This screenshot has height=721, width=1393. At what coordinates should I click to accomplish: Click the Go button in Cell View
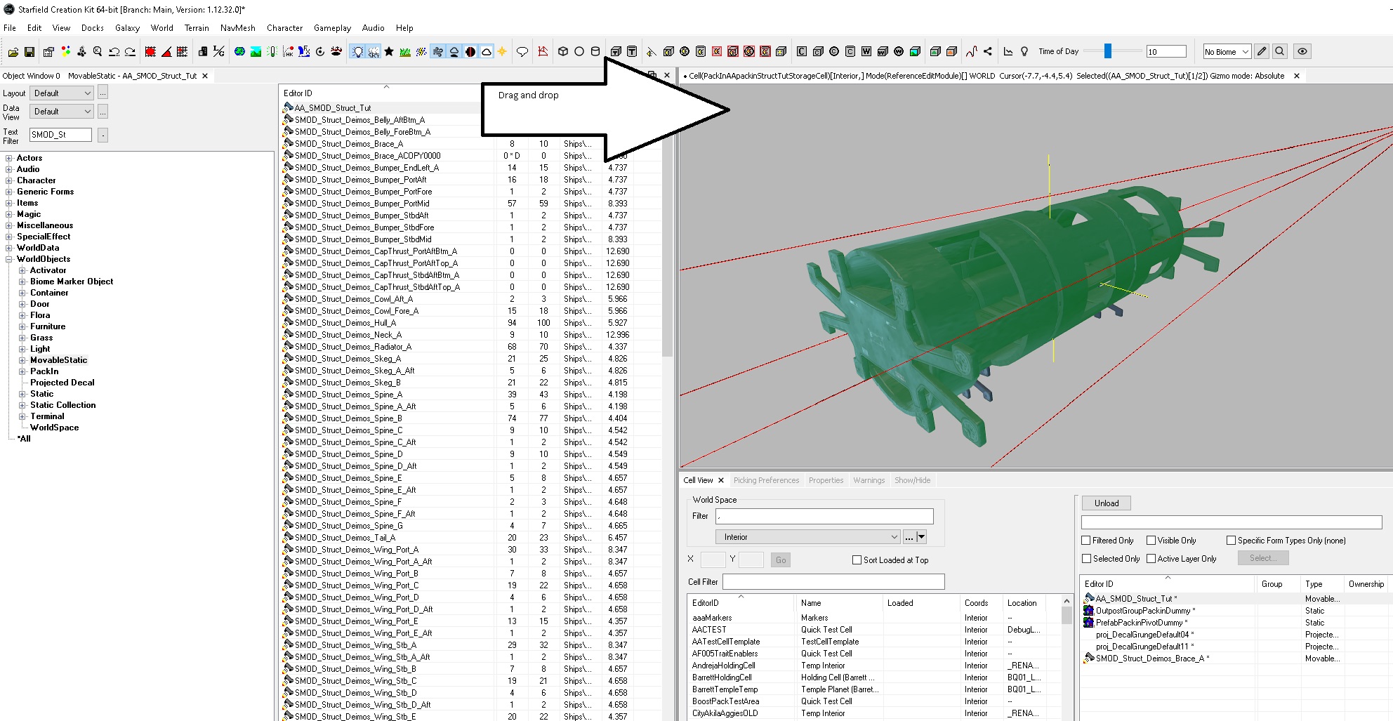pyautogui.click(x=781, y=560)
